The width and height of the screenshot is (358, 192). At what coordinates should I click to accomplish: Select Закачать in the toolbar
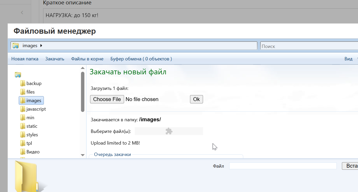pos(55,59)
